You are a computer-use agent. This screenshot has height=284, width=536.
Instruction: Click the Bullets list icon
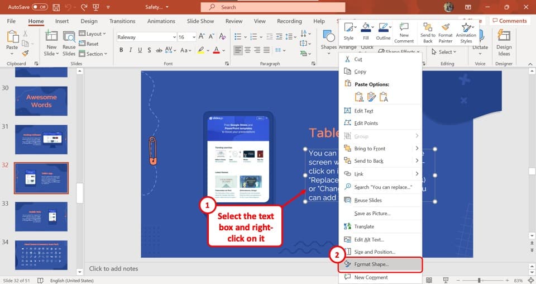[x=238, y=36]
